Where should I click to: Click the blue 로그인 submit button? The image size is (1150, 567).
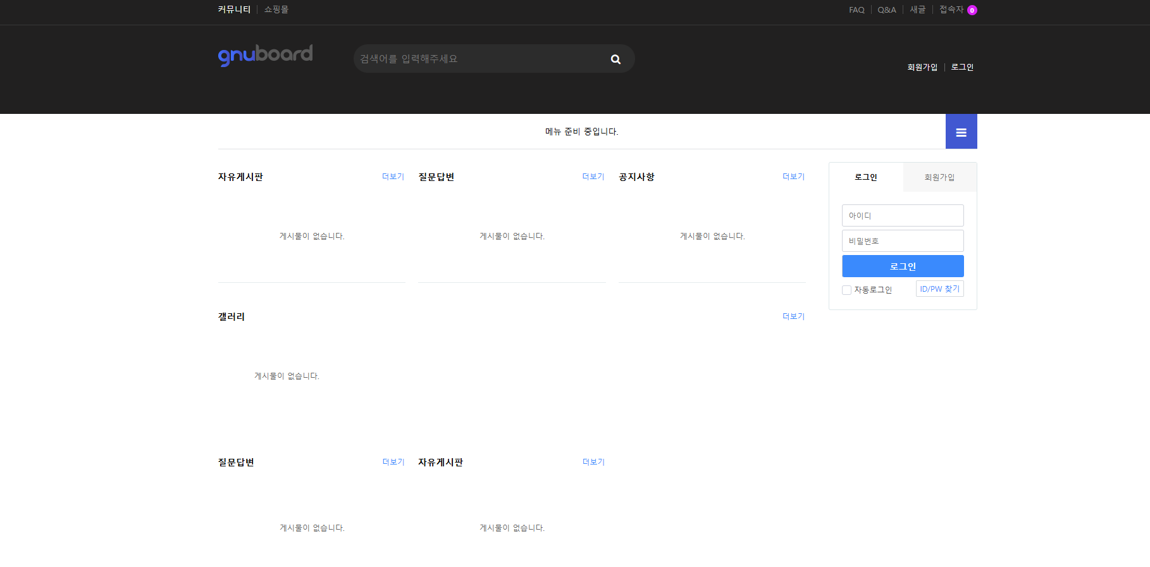coord(903,266)
